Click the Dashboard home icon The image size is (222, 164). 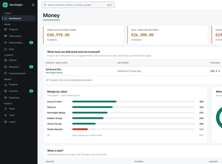(x=6, y=19)
